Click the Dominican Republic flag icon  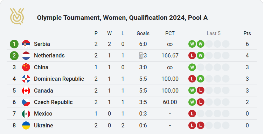tap(26, 79)
